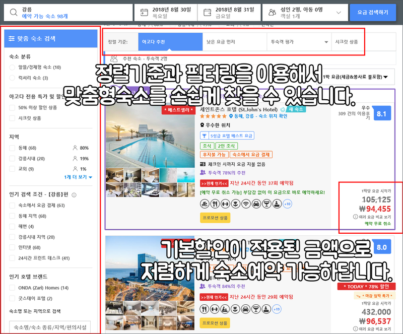Click the 5성급 호텔 베스트 요금 badge
This screenshot has height=334, width=403.
coord(227,136)
